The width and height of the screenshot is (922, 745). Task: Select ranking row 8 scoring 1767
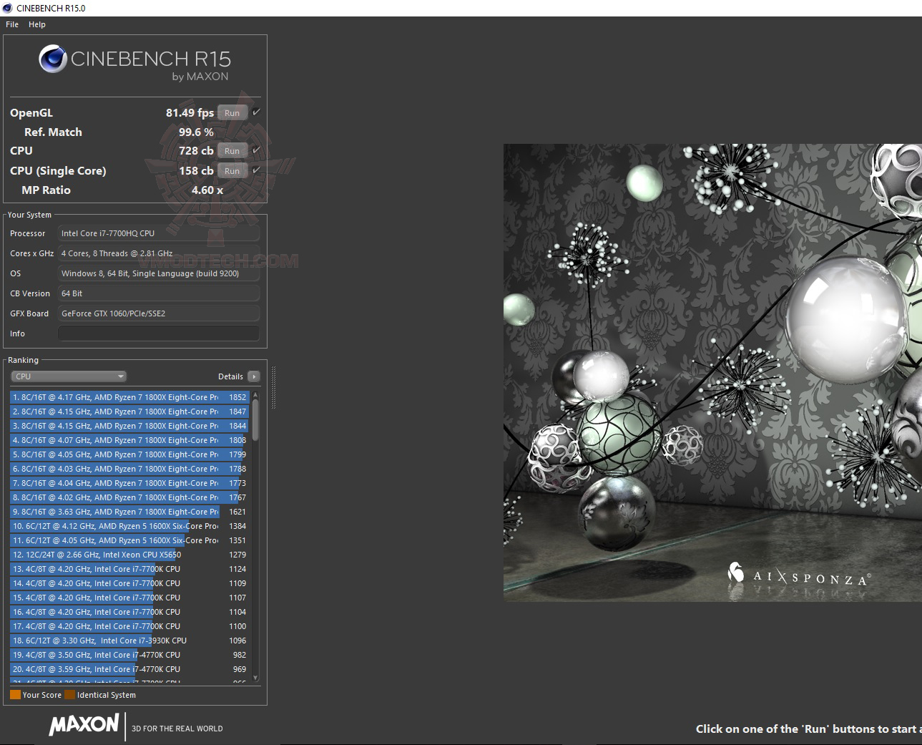point(129,497)
